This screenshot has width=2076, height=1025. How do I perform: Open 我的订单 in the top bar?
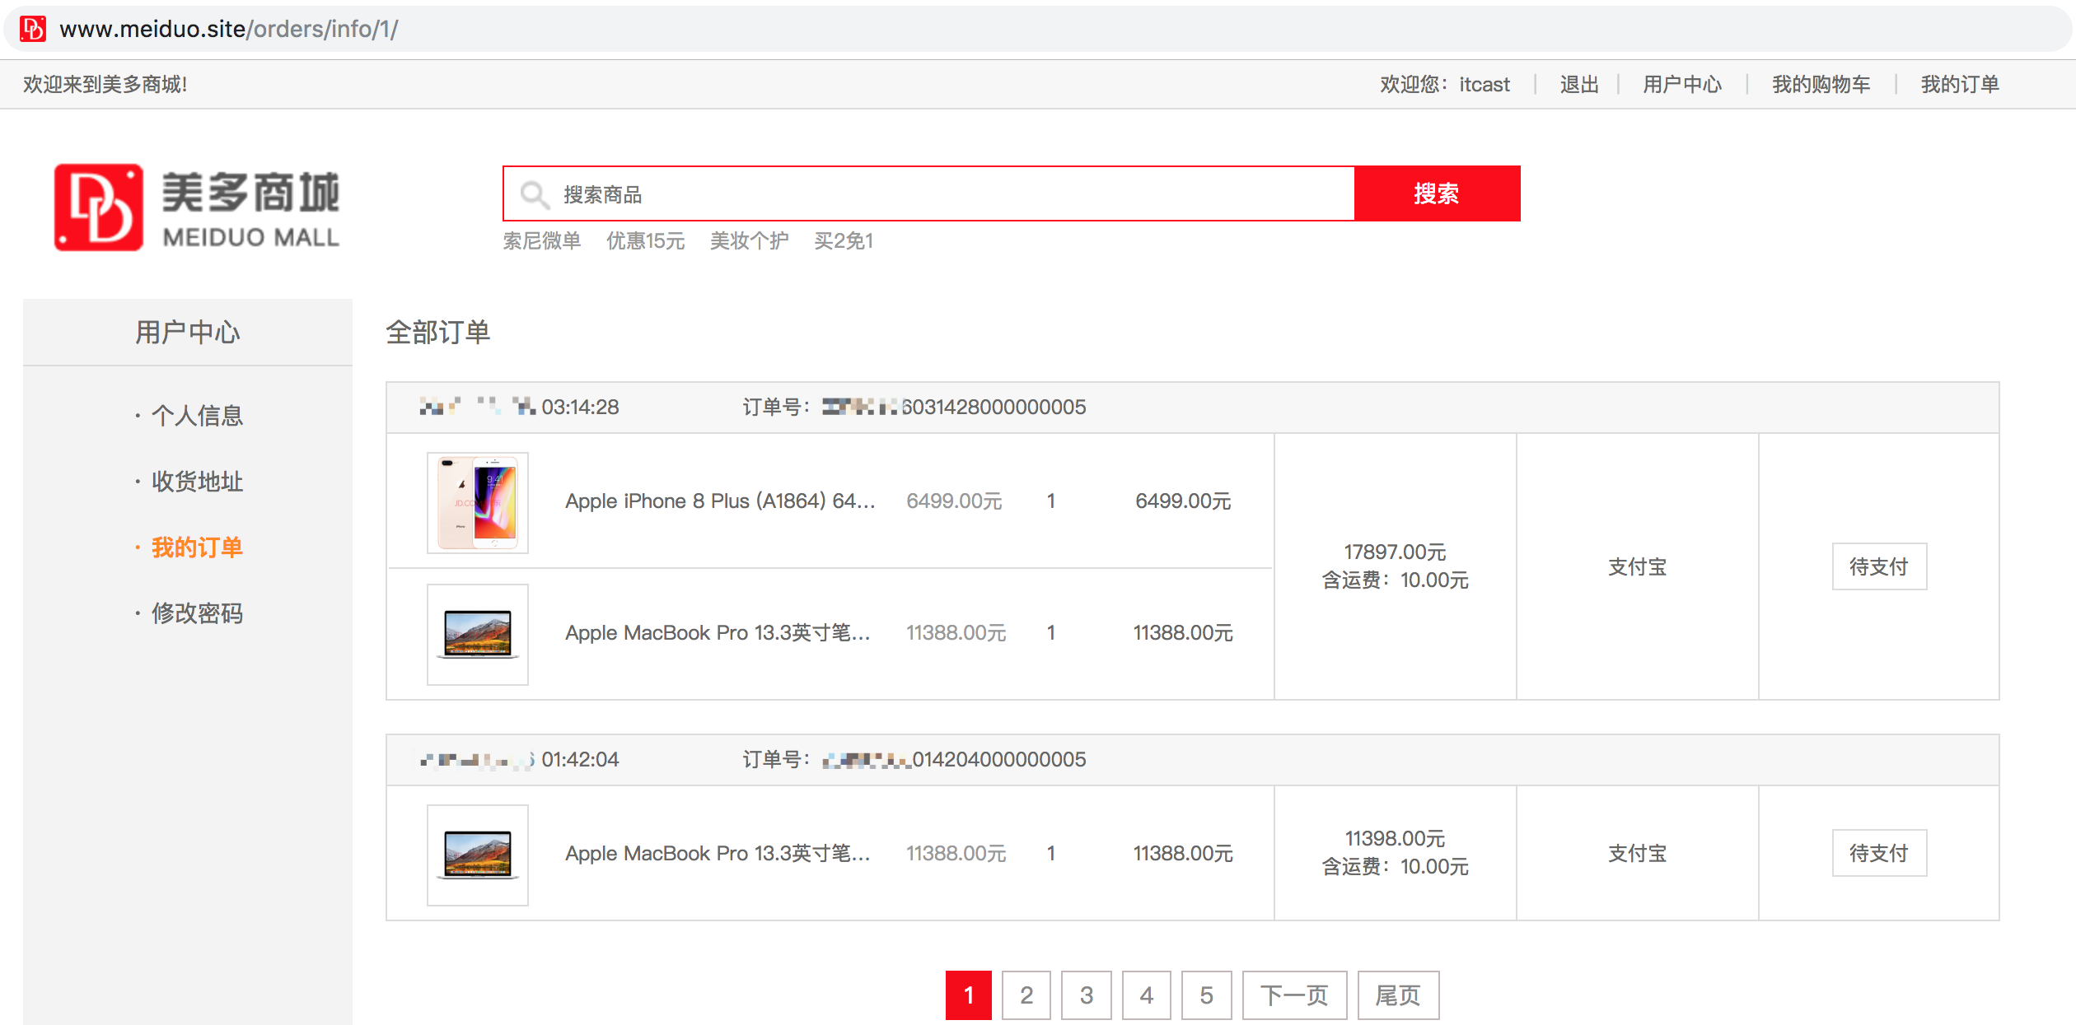pyautogui.click(x=1960, y=84)
